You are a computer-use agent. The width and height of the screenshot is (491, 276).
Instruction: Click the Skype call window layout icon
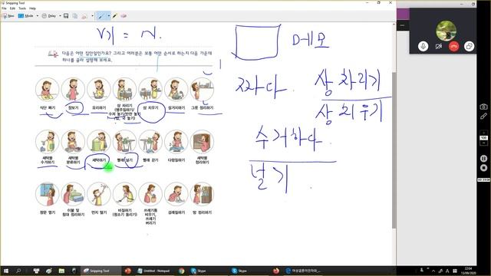tap(469, 46)
